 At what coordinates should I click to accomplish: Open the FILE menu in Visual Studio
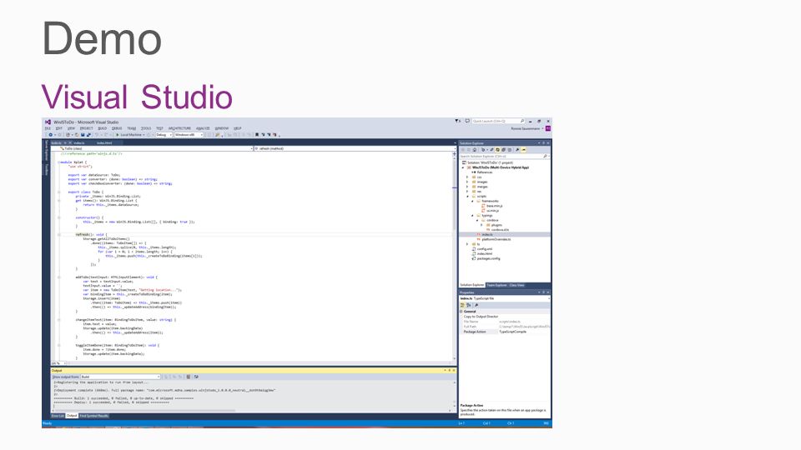[48, 128]
